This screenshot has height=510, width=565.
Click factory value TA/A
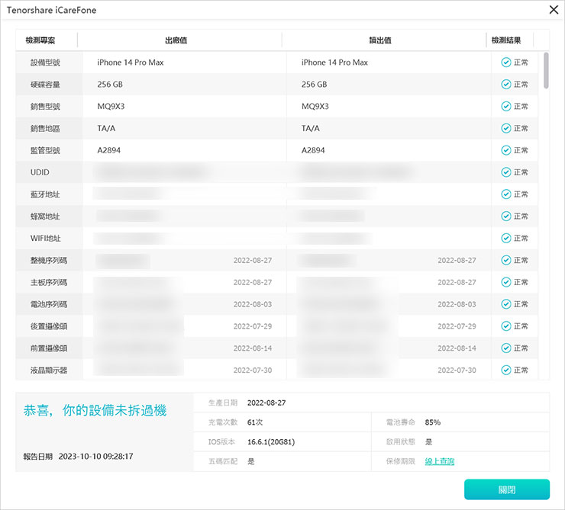coord(106,128)
